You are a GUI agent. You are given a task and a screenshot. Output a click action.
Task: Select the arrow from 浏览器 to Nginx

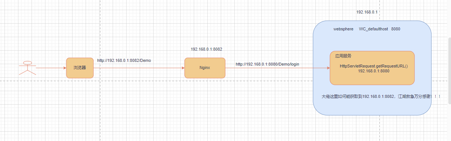coord(139,68)
